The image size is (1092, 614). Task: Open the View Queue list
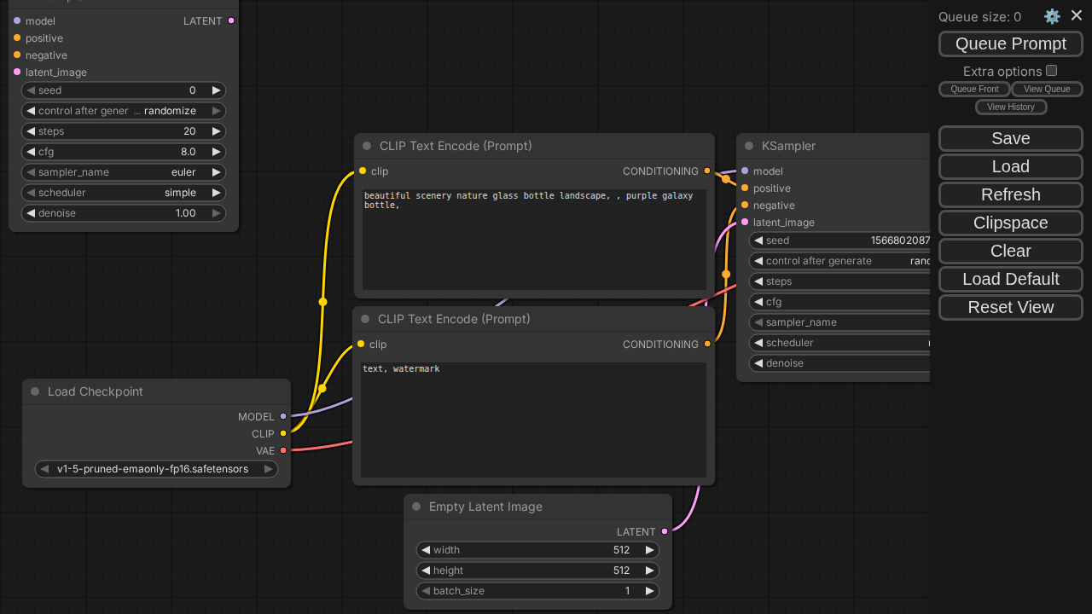(x=1046, y=89)
